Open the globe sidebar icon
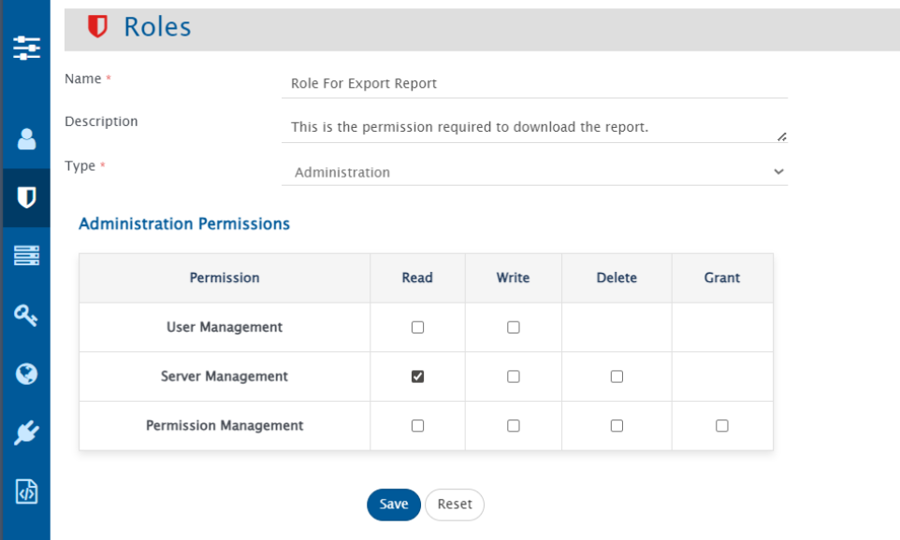Image resolution: width=900 pixels, height=540 pixels. (26, 374)
